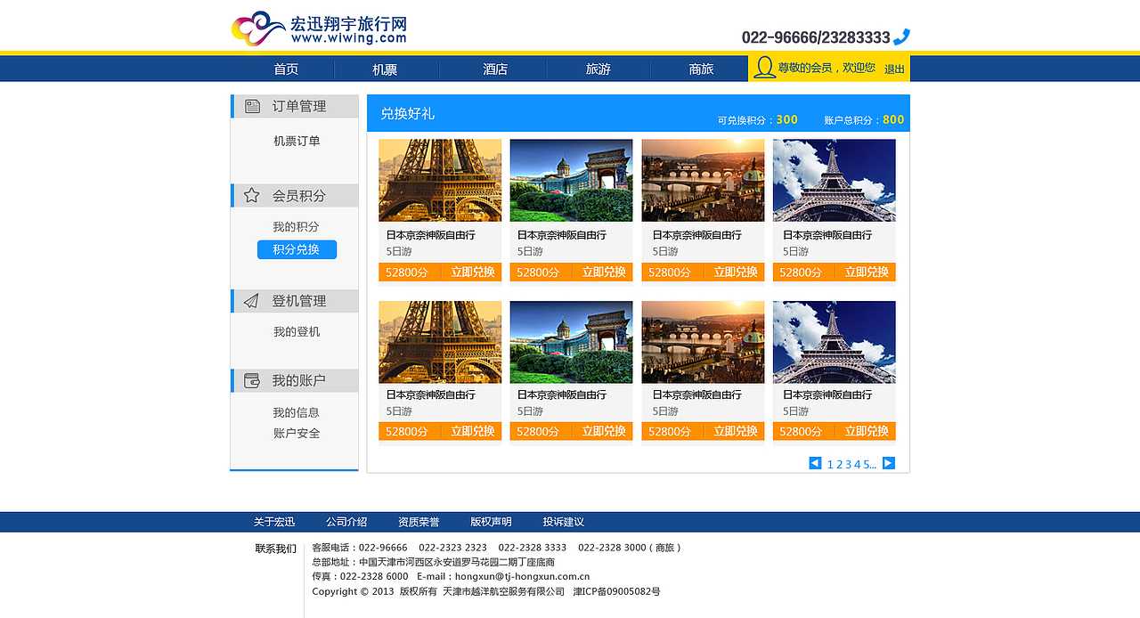Viewport: 1140px width, 618px height.
Task: Open top-row sunset bridge thumbnail
Action: [x=703, y=180]
